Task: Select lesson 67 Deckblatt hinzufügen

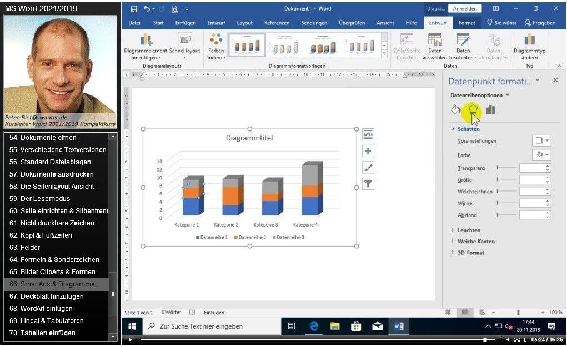Action: (x=52, y=296)
